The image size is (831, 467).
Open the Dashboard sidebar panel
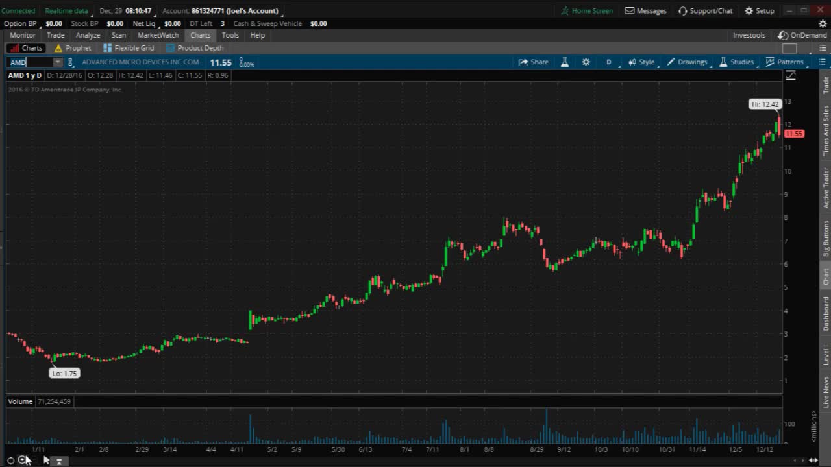(826, 313)
